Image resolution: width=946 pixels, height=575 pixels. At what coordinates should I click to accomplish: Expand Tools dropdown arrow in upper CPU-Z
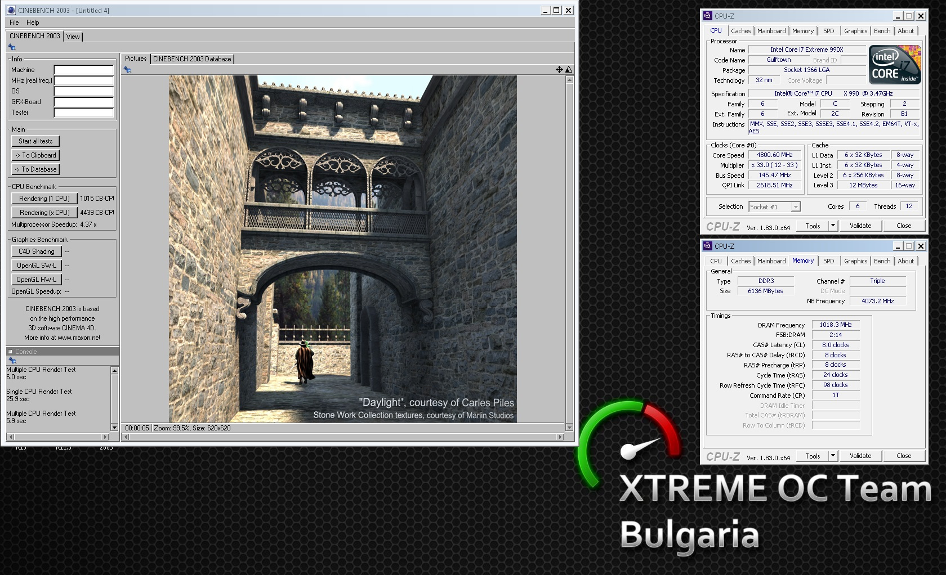pos(833,226)
